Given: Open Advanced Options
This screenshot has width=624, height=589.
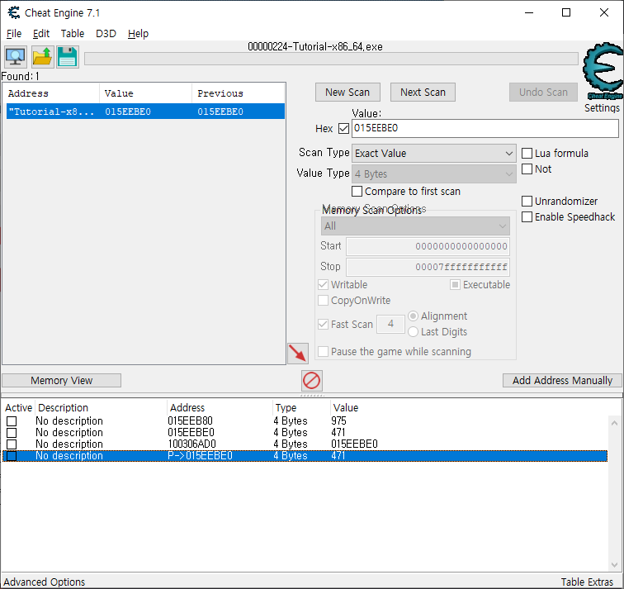Looking at the screenshot, I should pos(45,582).
